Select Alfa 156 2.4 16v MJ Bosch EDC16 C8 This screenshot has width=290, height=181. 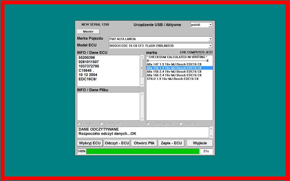(179, 71)
